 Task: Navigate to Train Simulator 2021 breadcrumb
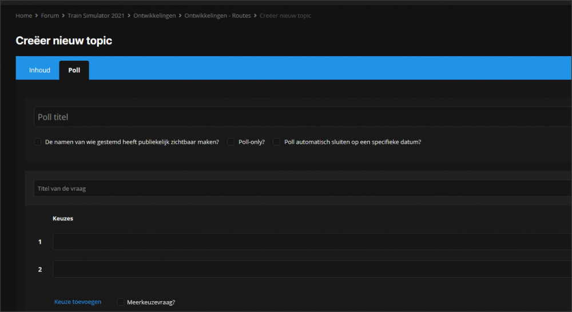click(x=95, y=15)
